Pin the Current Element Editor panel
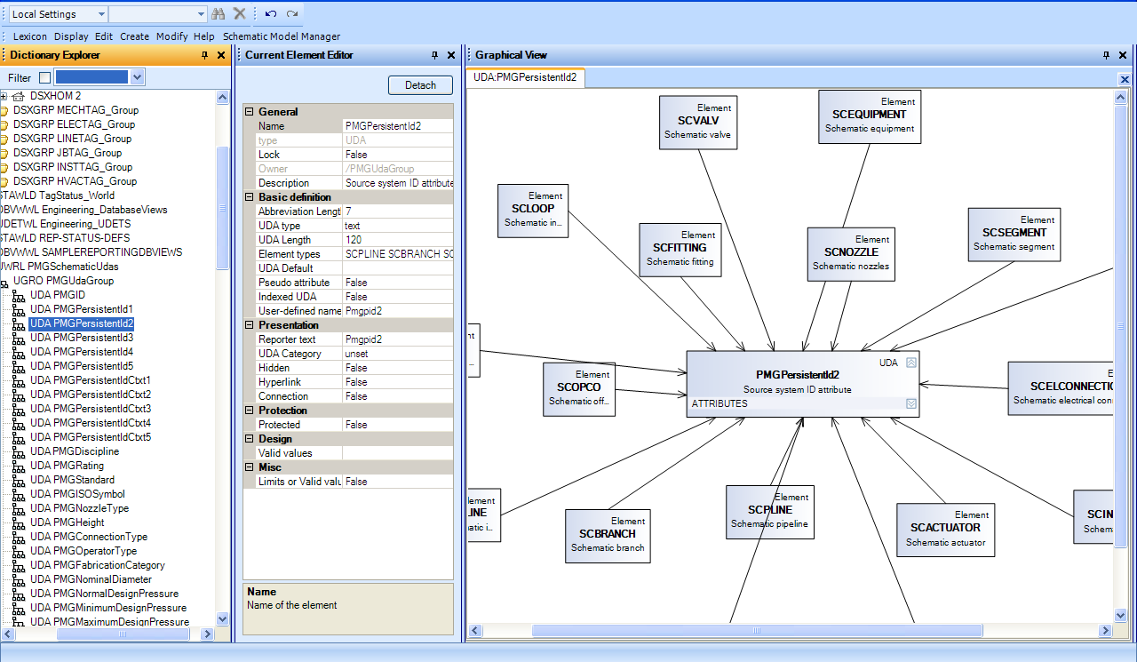The image size is (1137, 662). point(434,55)
